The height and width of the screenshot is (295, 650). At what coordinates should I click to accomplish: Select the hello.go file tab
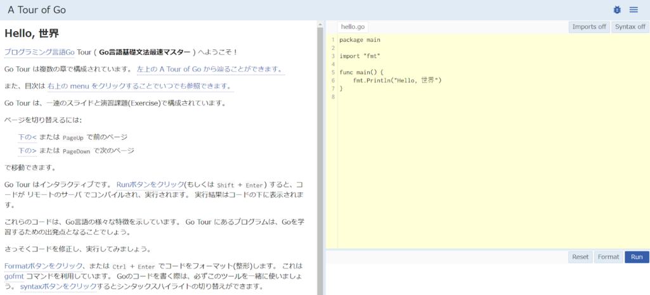(x=353, y=27)
